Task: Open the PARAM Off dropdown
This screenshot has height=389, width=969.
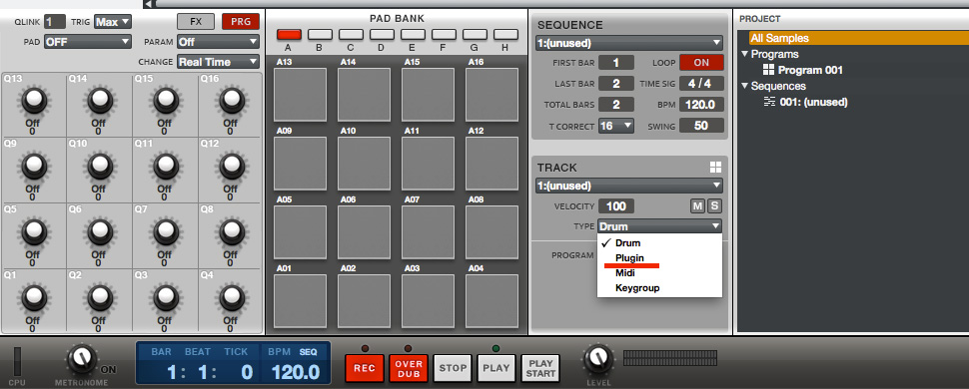Action: point(218,42)
